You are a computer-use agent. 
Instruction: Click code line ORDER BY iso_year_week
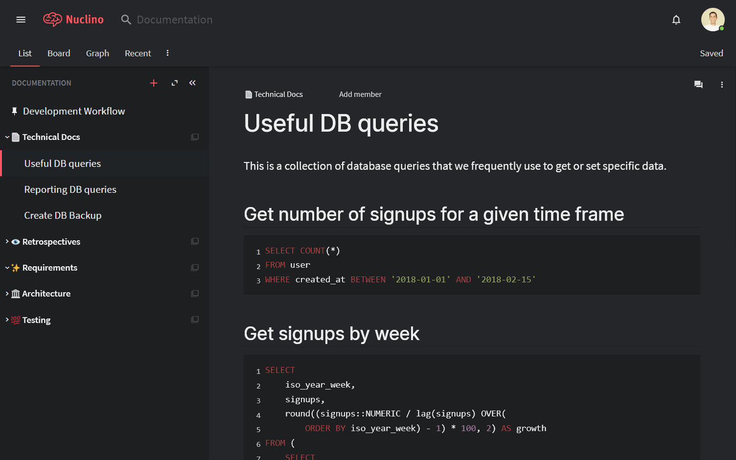coord(426,428)
